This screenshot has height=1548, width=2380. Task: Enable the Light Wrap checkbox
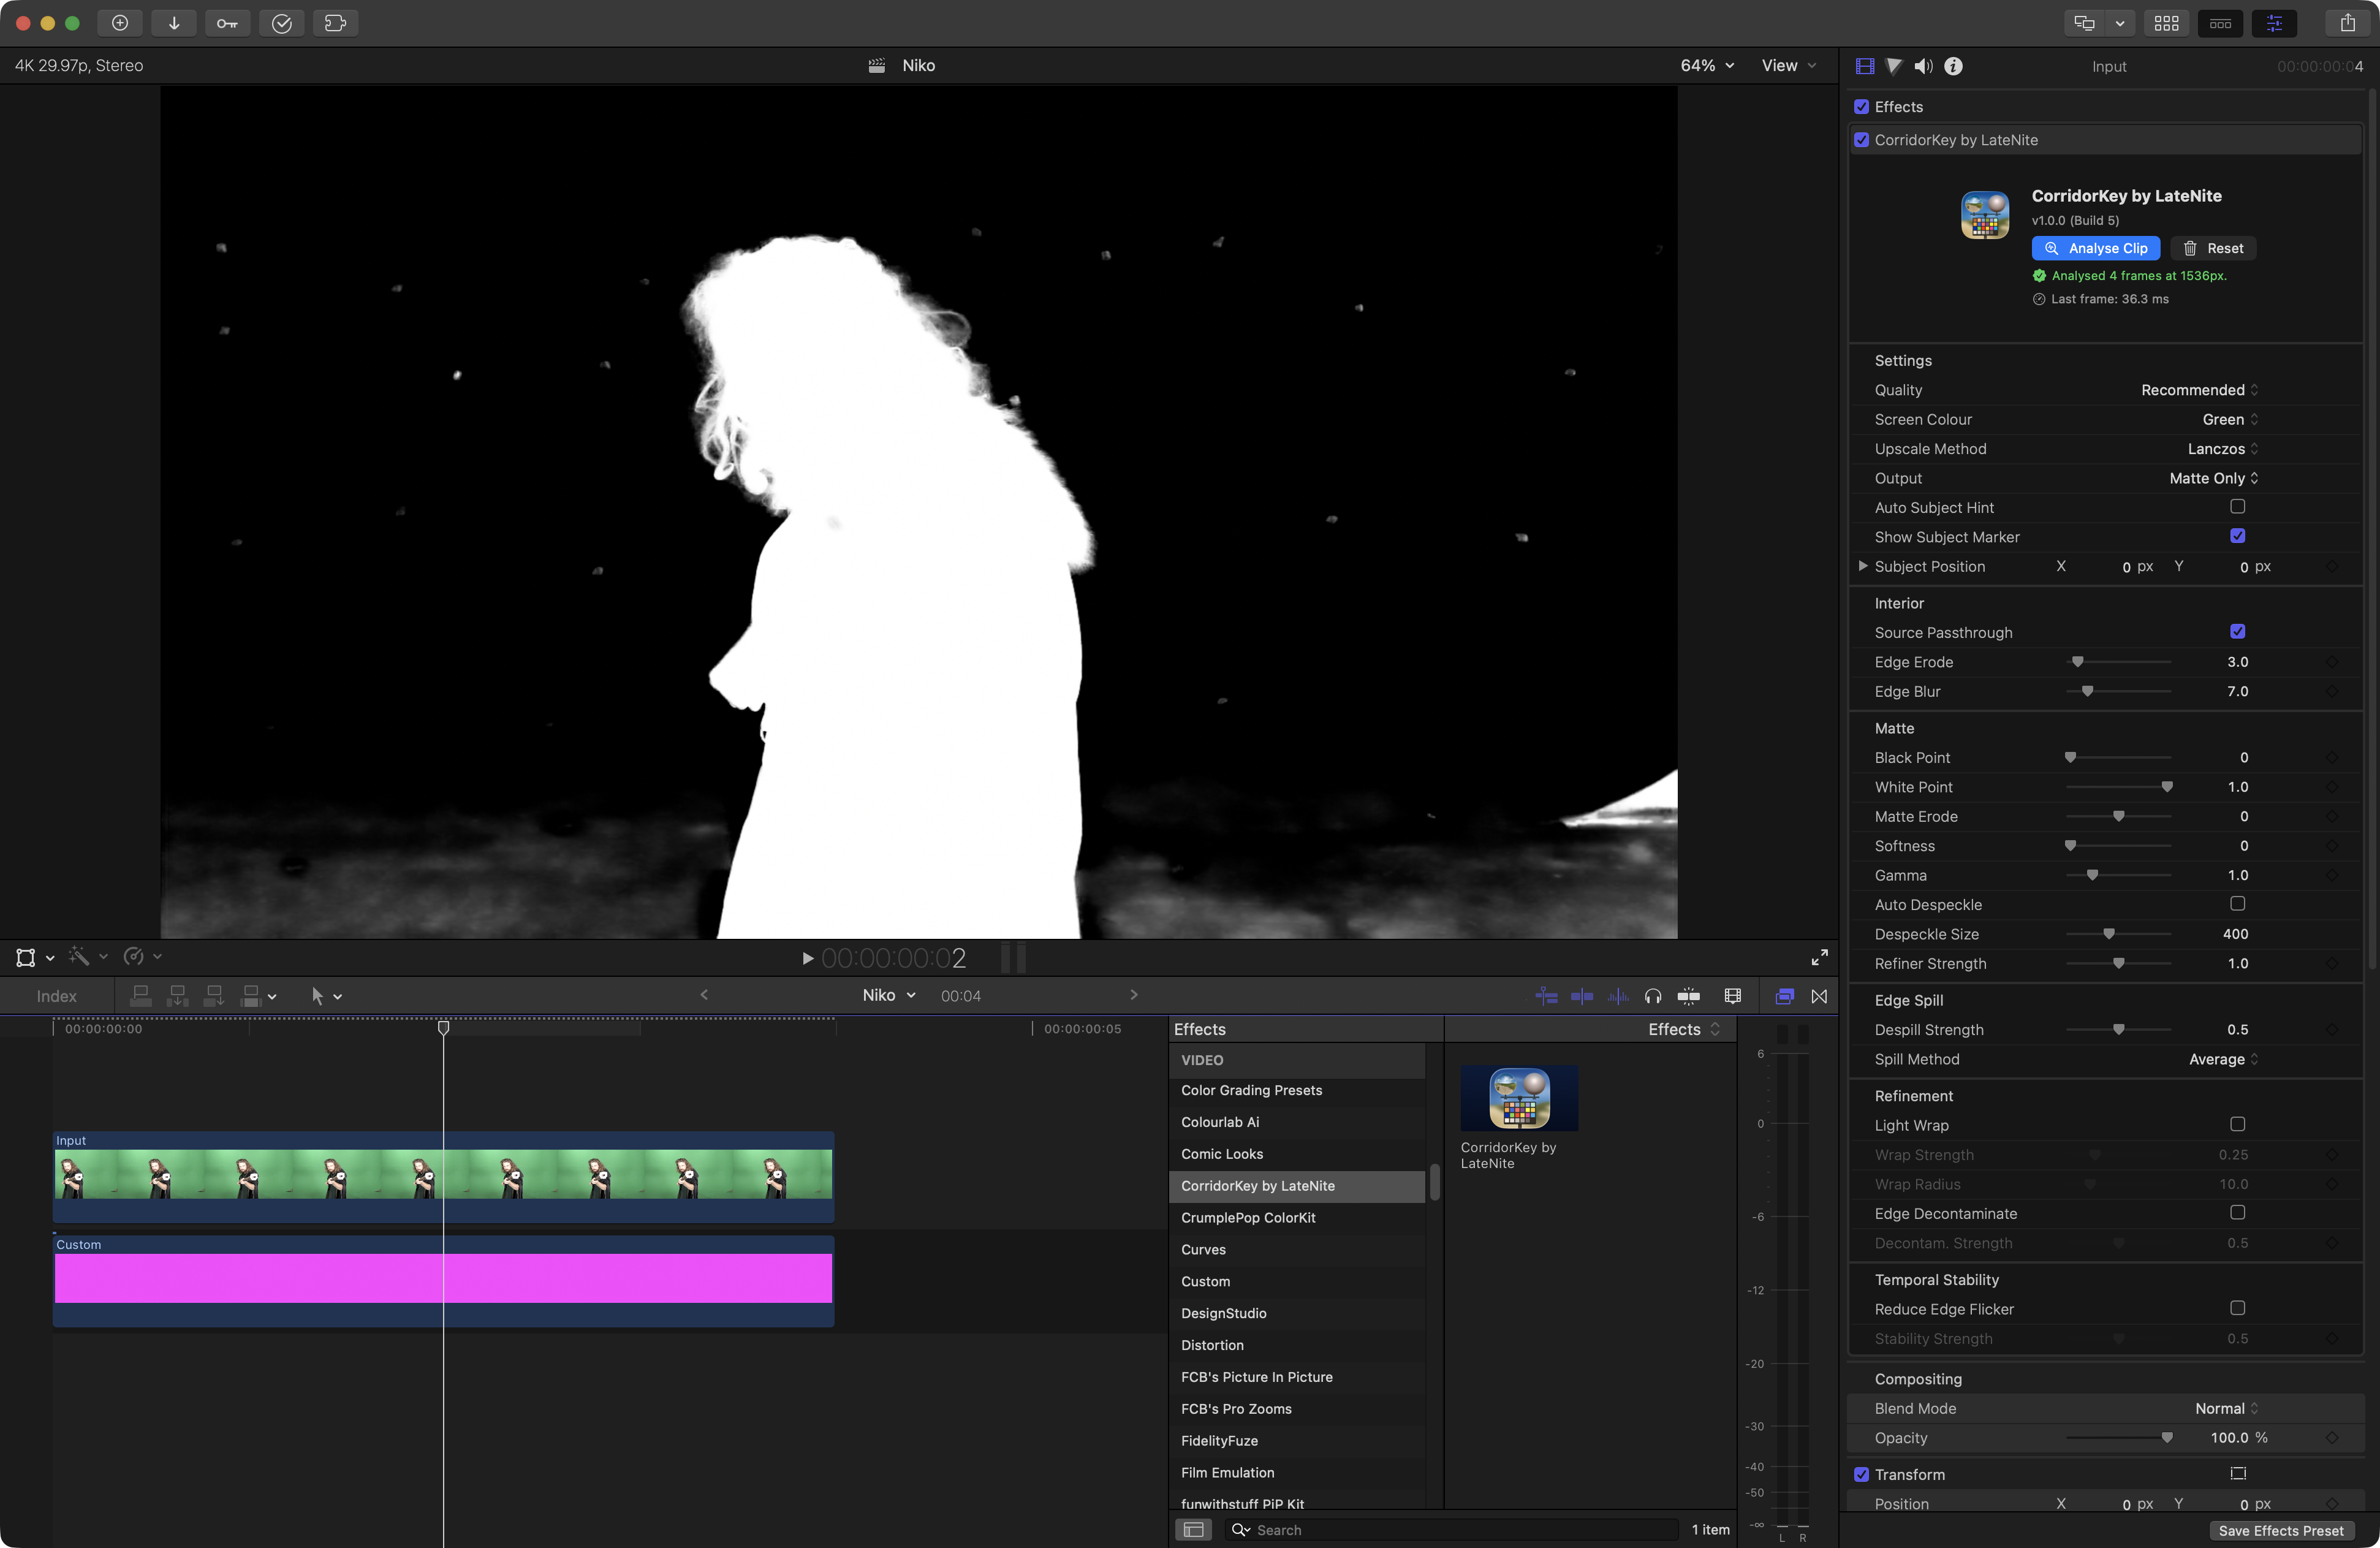pyautogui.click(x=2237, y=1124)
